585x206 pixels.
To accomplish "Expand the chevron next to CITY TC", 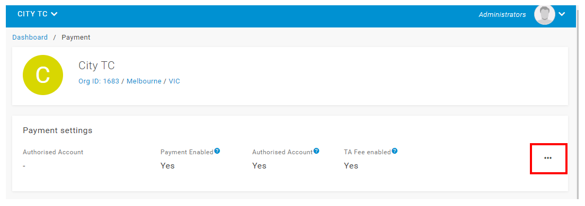I will (x=54, y=14).
